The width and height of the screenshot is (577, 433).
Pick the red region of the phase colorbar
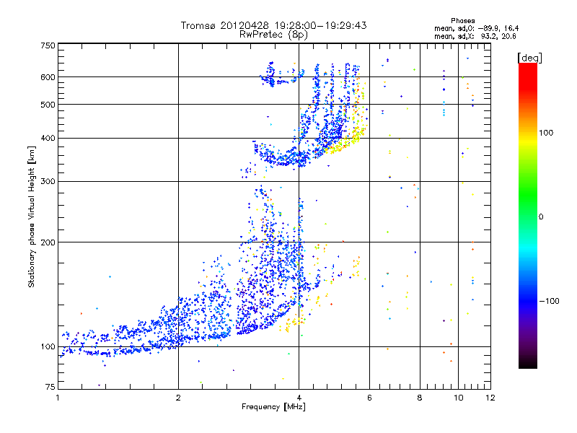tap(528, 77)
